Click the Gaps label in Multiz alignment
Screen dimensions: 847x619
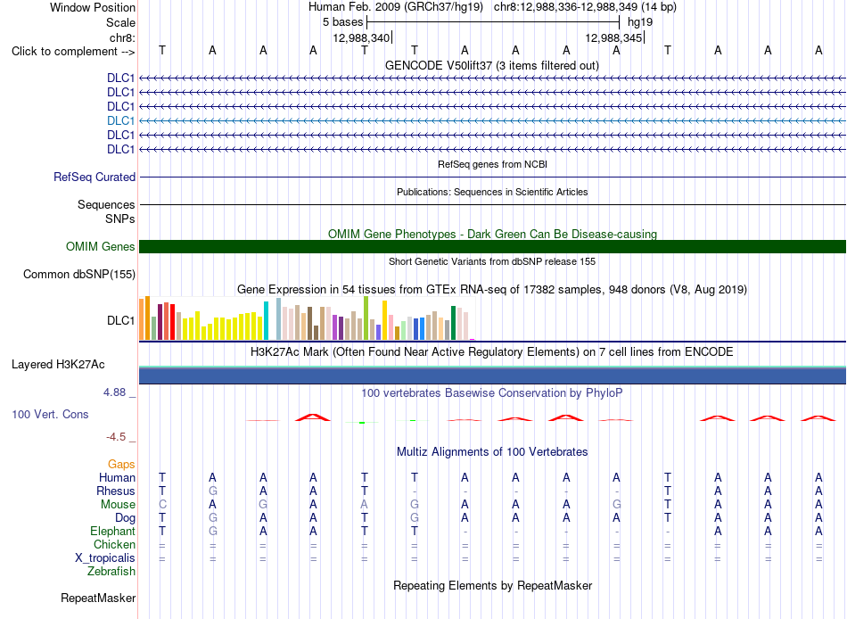(x=121, y=465)
